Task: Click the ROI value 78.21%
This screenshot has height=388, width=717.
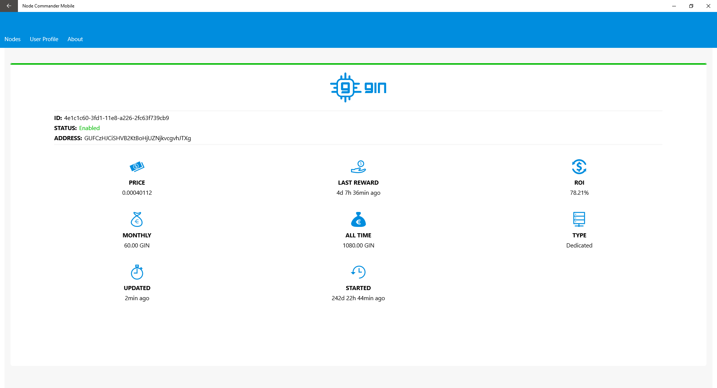Action: (x=579, y=193)
